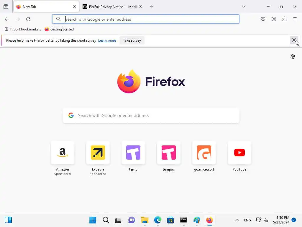The width and height of the screenshot is (302, 227).
Task: Click the Google logo in search box
Action: tap(71, 116)
